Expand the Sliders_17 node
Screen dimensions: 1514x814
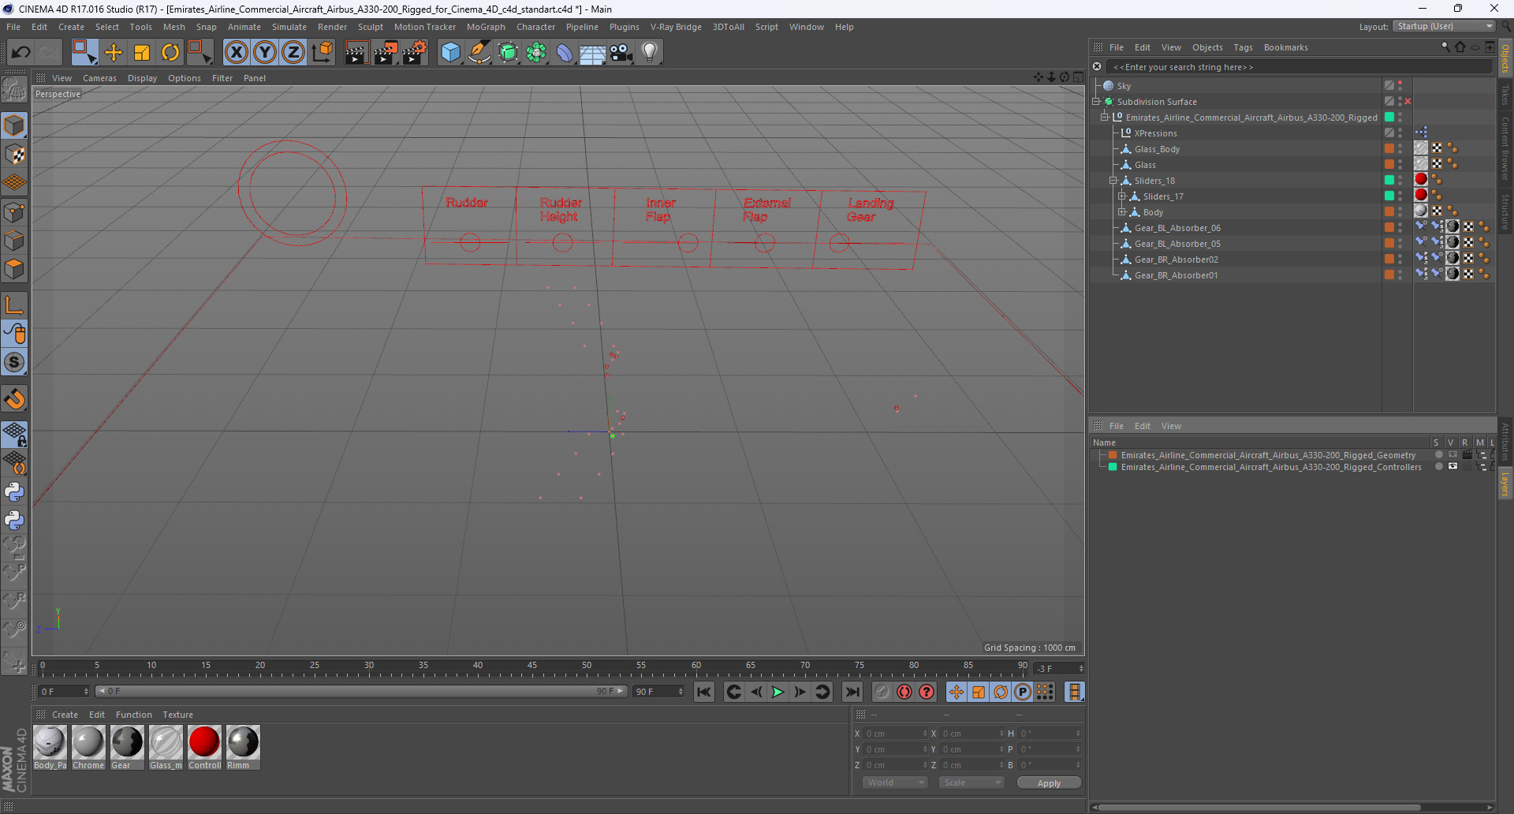(1122, 196)
